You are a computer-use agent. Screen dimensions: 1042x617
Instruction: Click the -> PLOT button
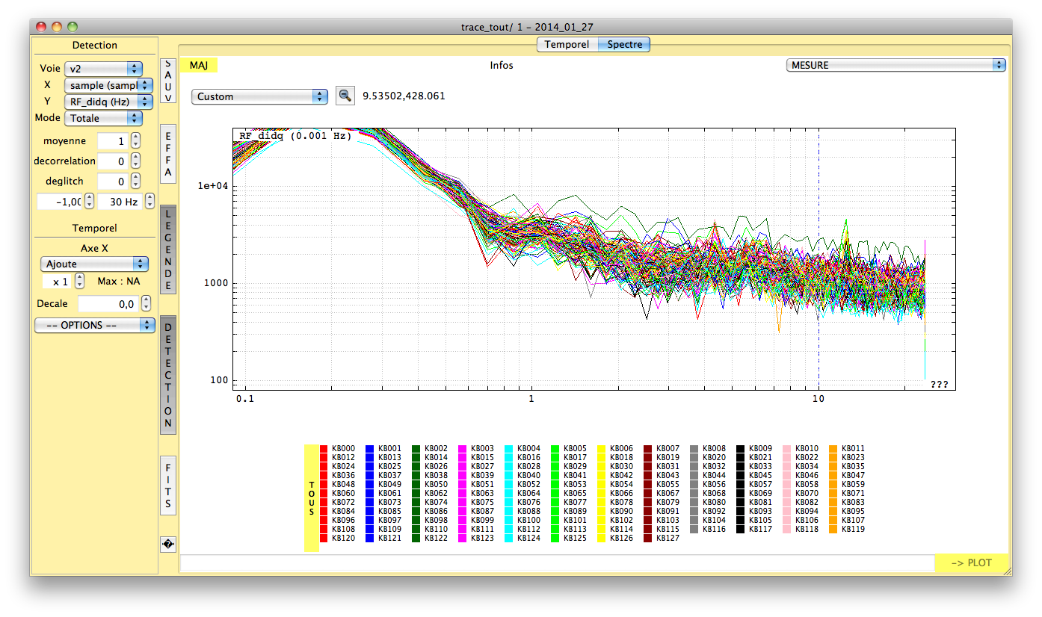[x=972, y=563]
